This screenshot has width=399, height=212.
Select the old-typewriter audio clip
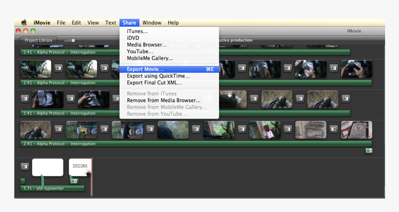pyautogui.click(x=52, y=188)
